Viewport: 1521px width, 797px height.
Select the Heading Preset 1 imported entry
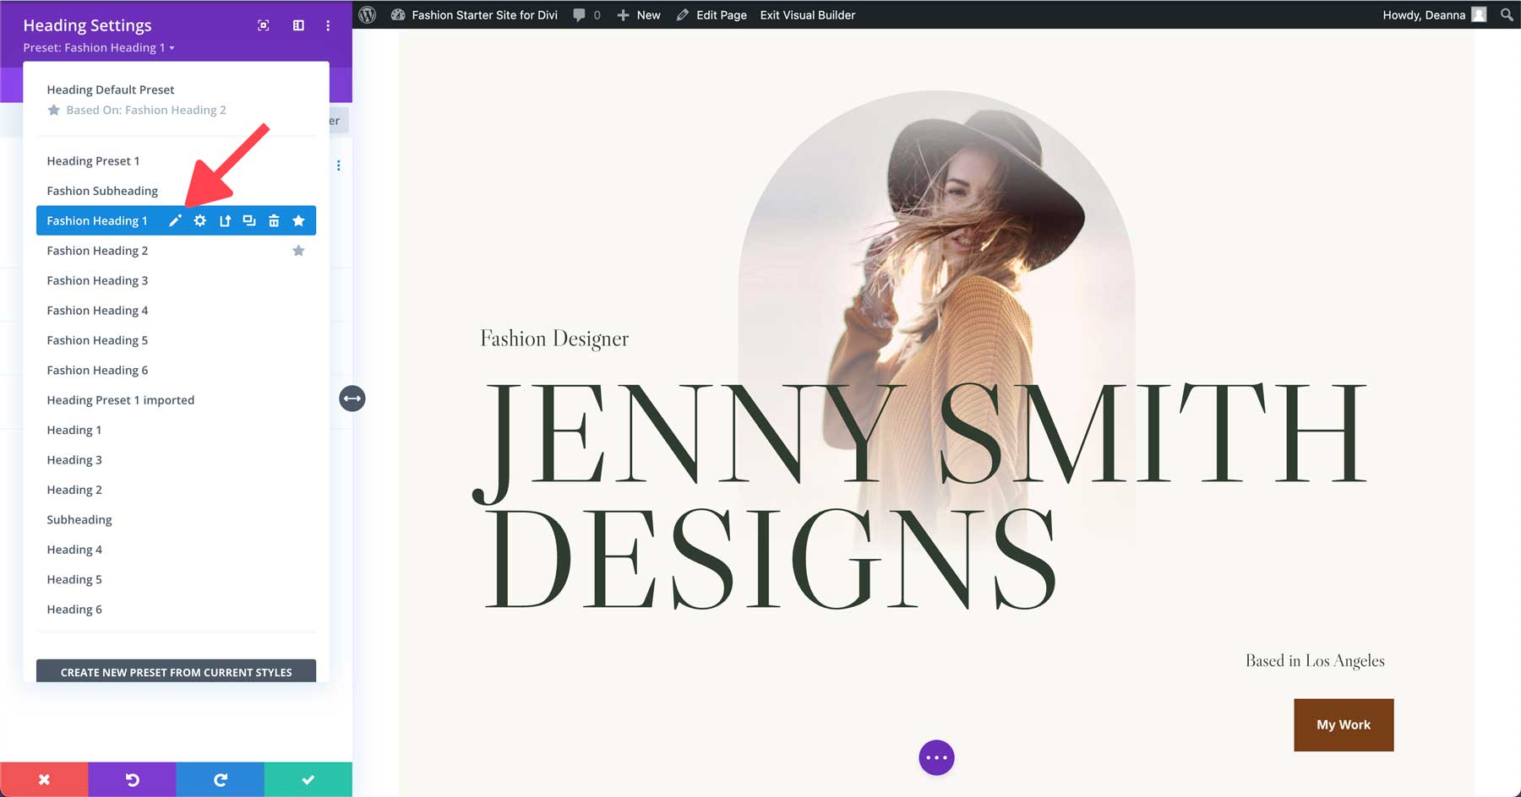pyautogui.click(x=120, y=399)
